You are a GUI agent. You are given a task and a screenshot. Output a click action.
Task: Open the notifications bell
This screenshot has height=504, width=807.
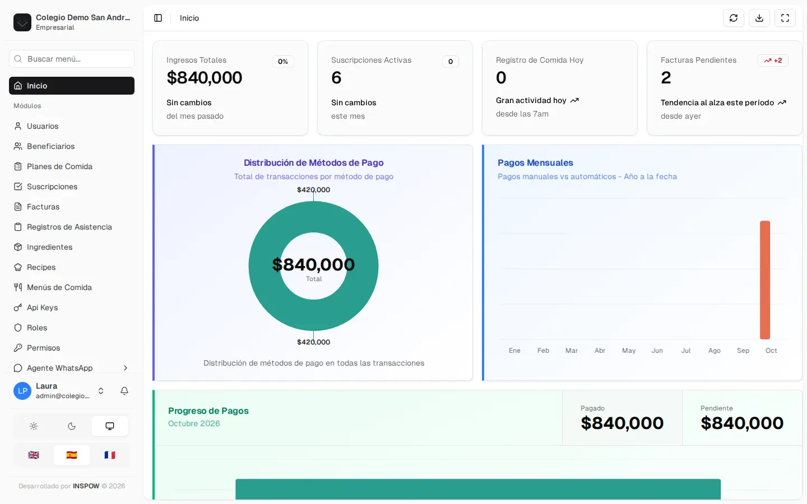[124, 391]
